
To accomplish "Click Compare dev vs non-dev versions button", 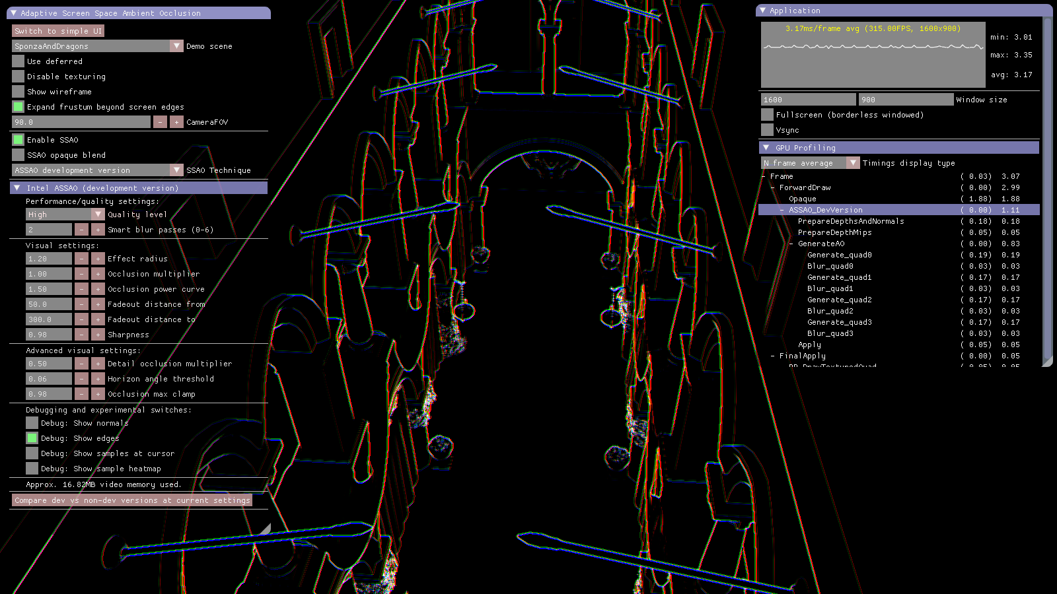I will tap(131, 500).
